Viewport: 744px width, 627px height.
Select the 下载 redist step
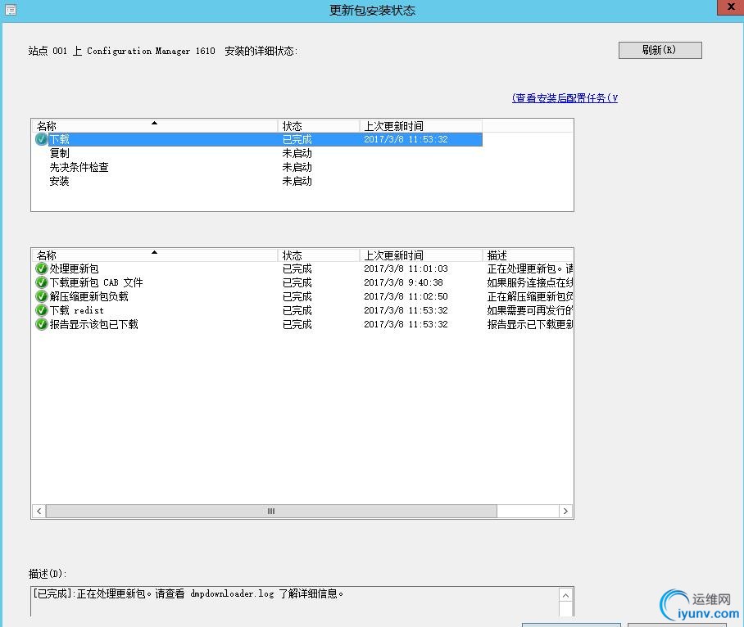[304, 310]
